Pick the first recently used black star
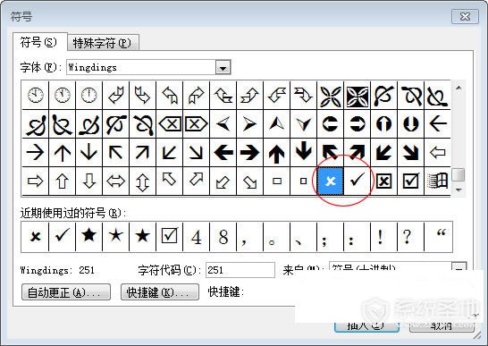 click(89, 237)
